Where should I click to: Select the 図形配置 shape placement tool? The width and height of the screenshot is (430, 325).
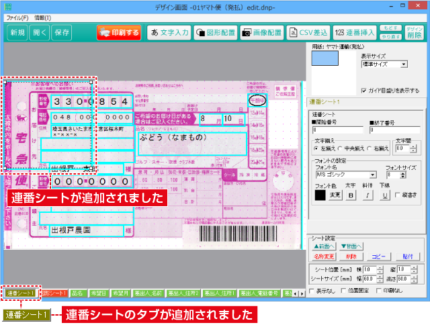[x=216, y=33]
